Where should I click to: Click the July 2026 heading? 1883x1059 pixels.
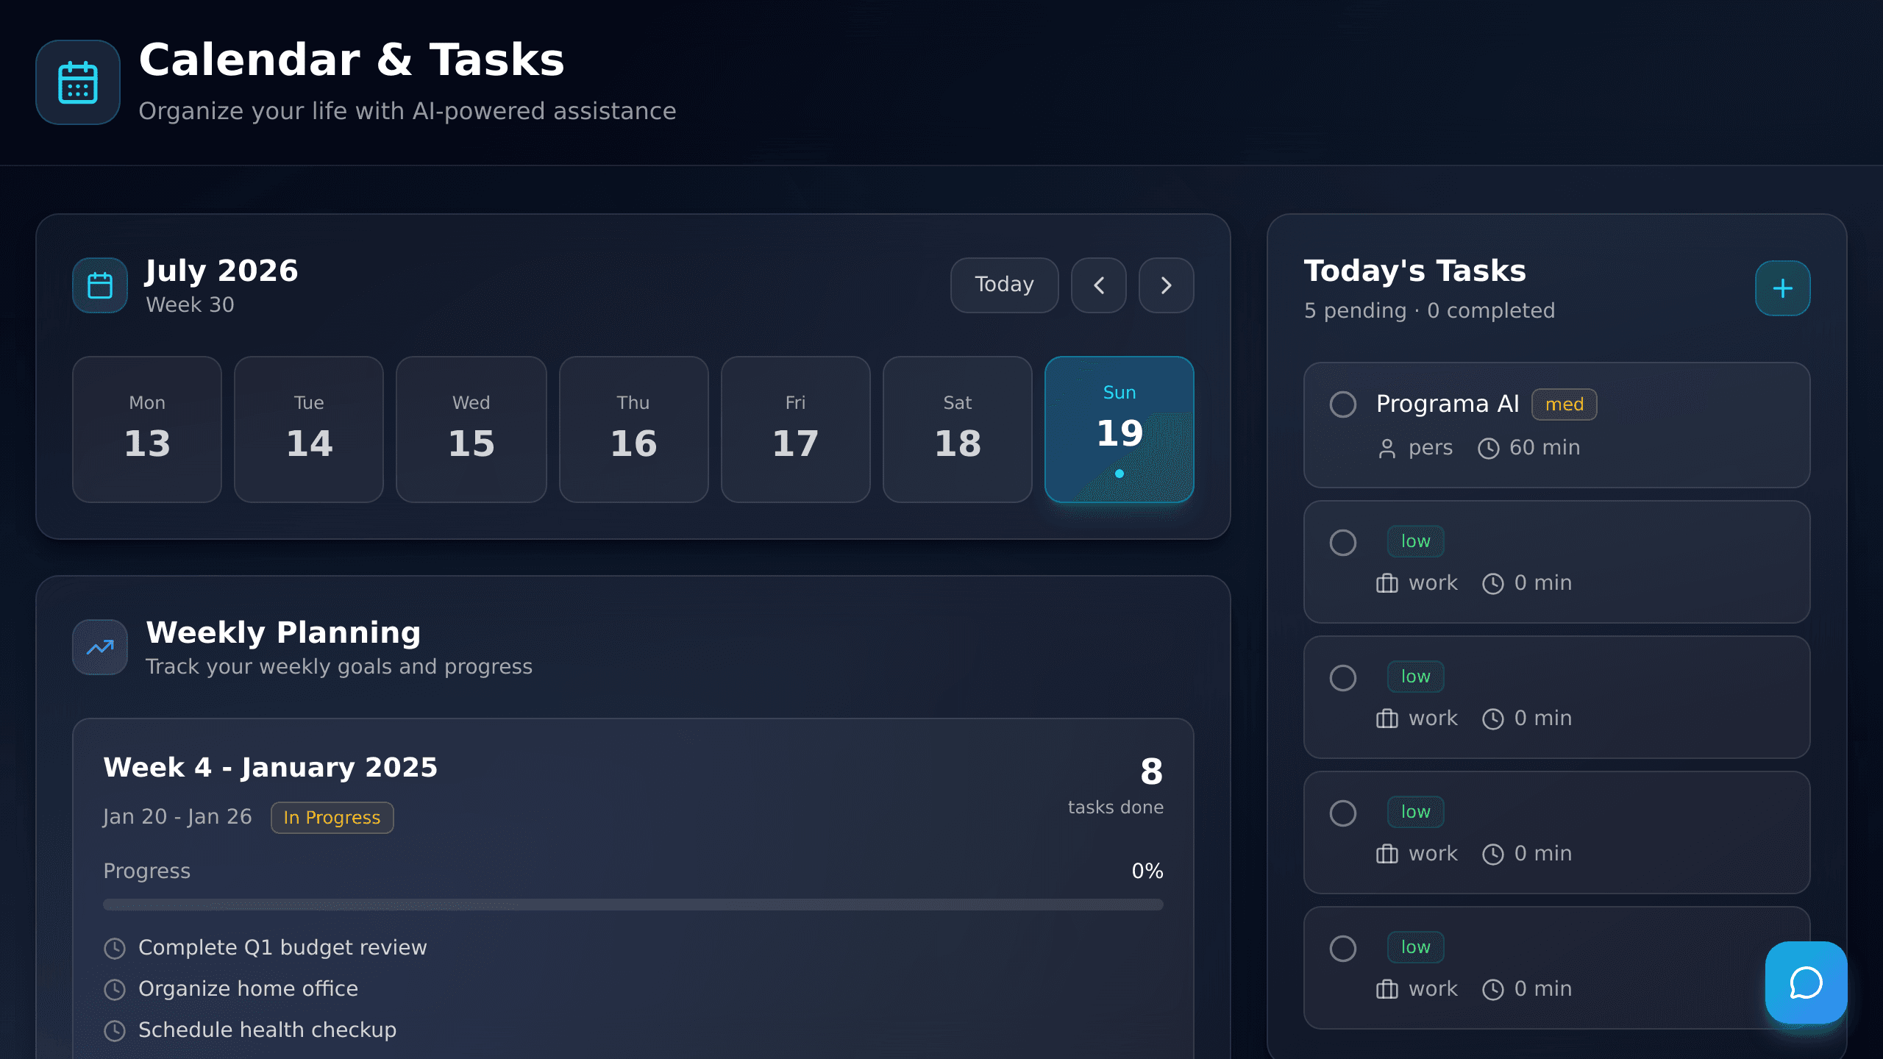click(x=222, y=271)
